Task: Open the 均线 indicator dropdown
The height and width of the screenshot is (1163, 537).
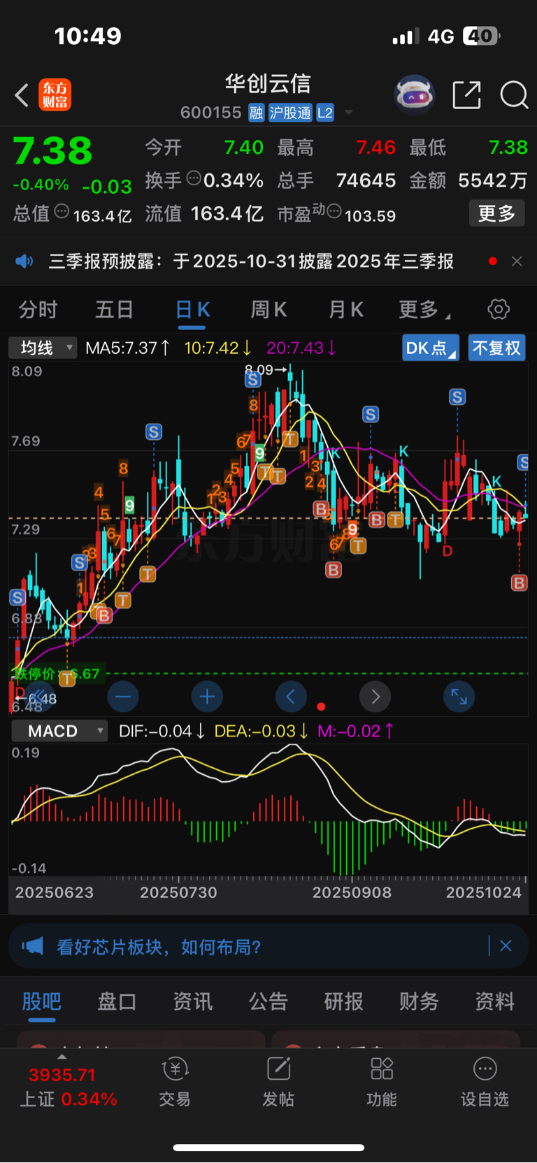Action: (x=43, y=348)
